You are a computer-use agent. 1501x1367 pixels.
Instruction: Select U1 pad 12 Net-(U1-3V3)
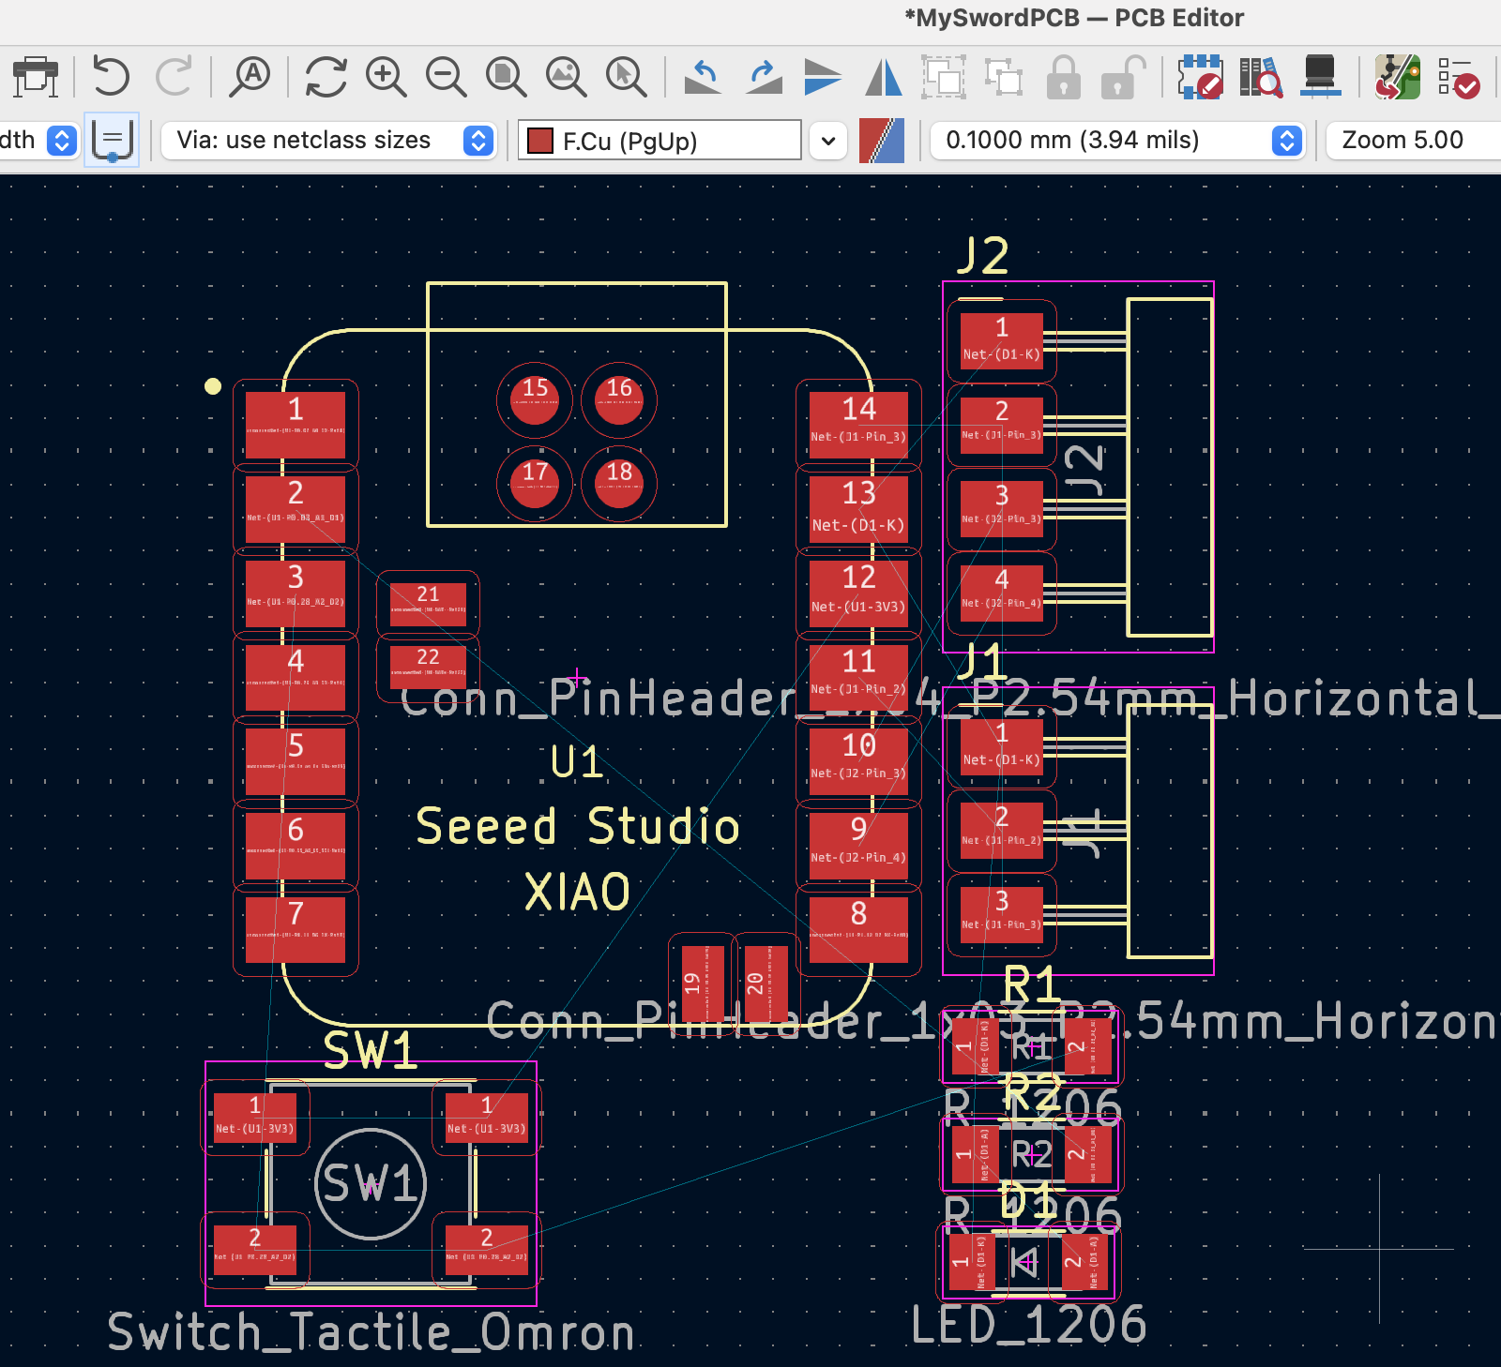[858, 593]
